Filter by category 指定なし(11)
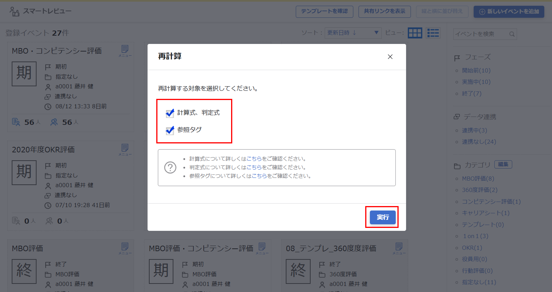Screen dimensions: 552x292 pos(479,282)
